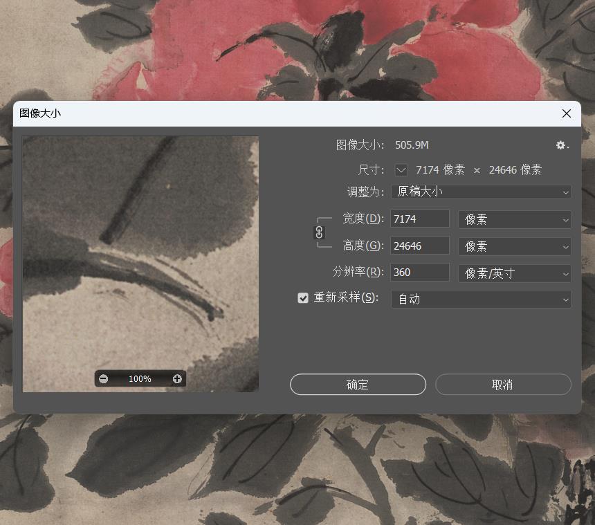Click the 确定 button
This screenshot has width=595, height=525.
[x=358, y=385]
